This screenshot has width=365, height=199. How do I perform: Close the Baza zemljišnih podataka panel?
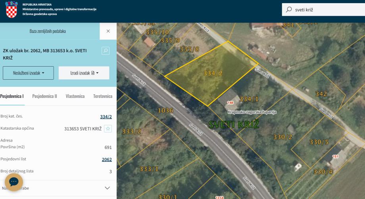click(108, 31)
